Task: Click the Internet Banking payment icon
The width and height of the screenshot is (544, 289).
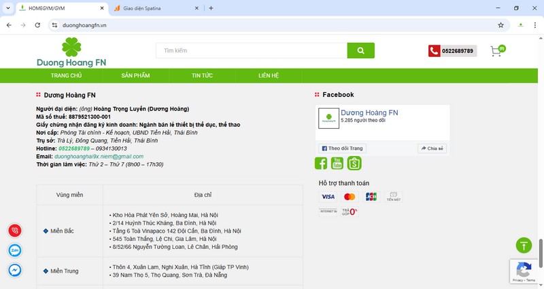Action: click(328, 212)
